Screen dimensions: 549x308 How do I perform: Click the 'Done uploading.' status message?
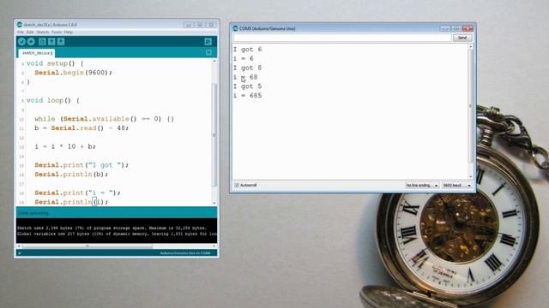point(33,213)
